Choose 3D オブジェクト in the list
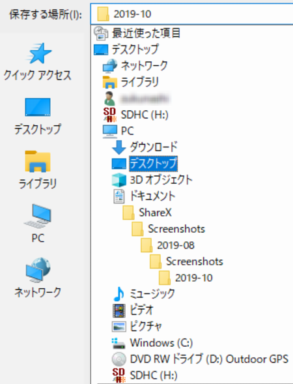 (x=152, y=180)
